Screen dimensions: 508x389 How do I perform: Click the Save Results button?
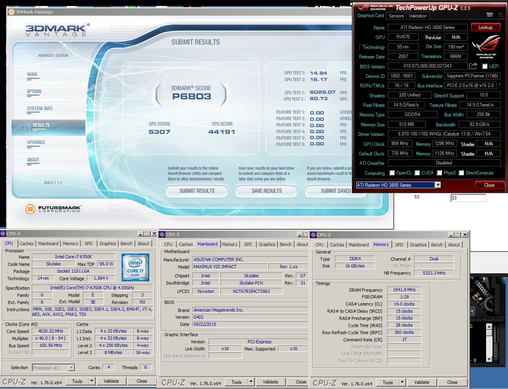267,191
